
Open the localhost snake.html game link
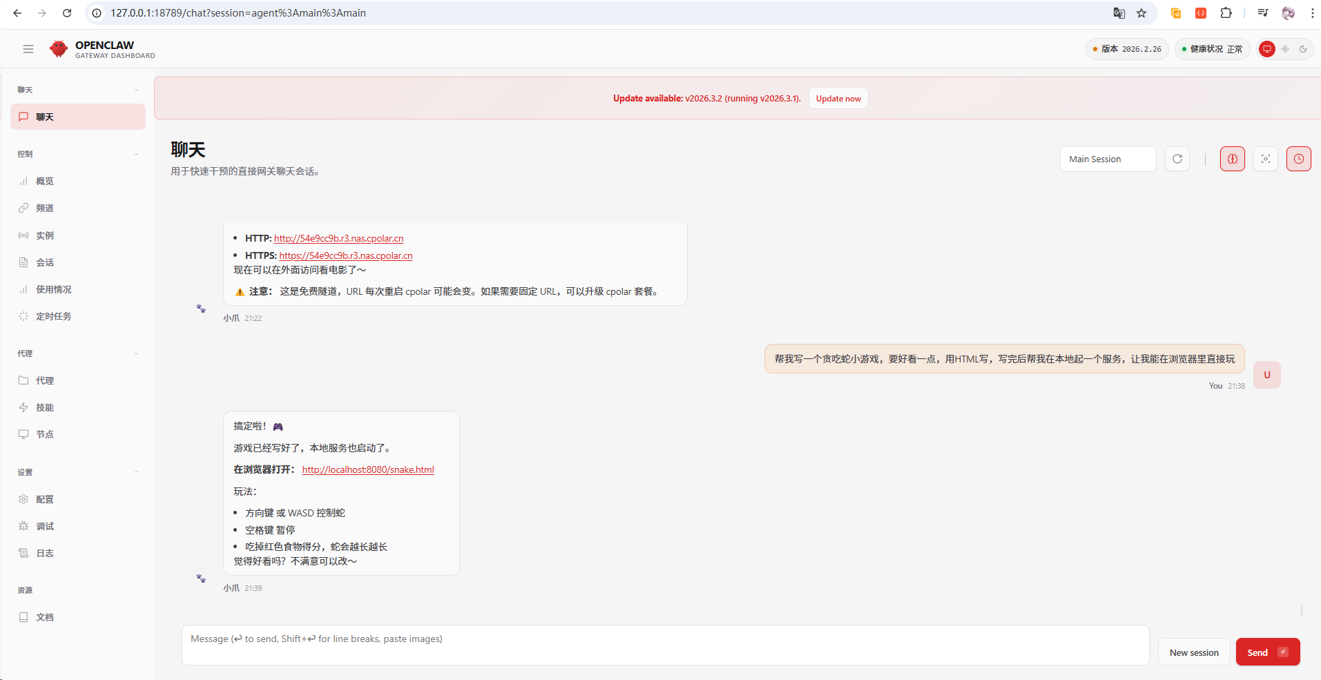click(367, 469)
